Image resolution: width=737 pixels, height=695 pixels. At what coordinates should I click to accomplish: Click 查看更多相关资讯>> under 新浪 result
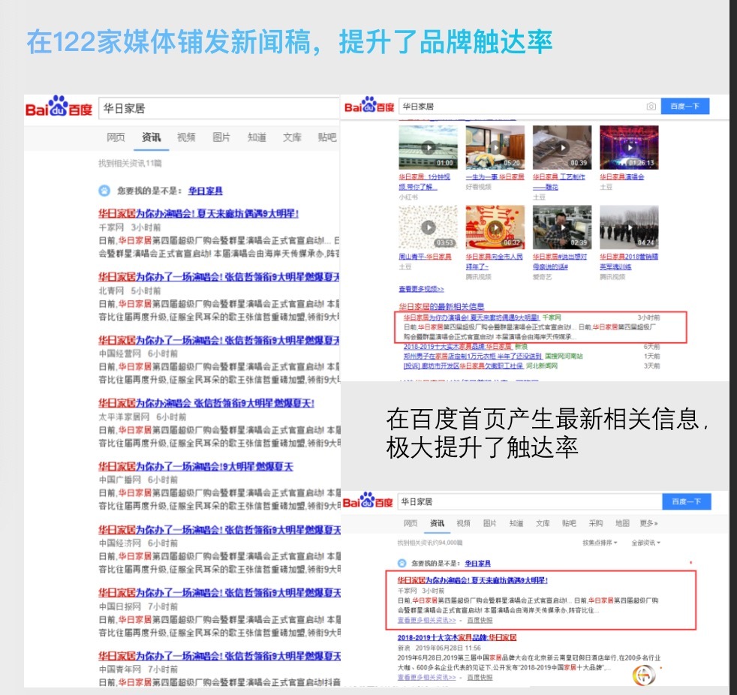pyautogui.click(x=427, y=677)
